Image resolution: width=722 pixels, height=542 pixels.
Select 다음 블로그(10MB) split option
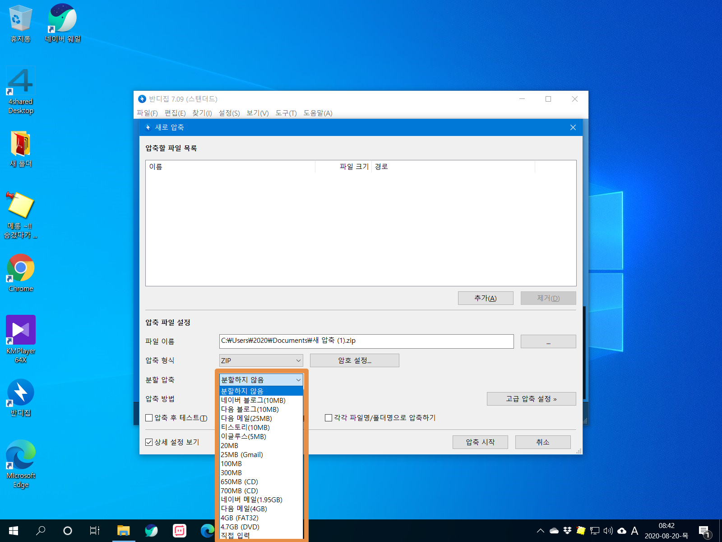[x=261, y=409]
